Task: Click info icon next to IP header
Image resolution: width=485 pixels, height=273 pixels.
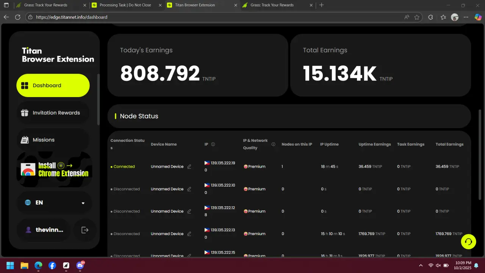Action: [x=213, y=144]
